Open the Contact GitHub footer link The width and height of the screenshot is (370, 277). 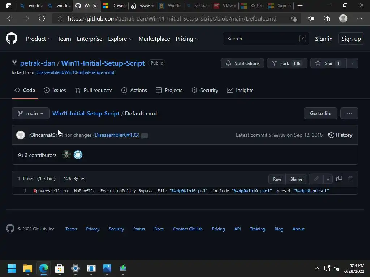[x=188, y=229]
